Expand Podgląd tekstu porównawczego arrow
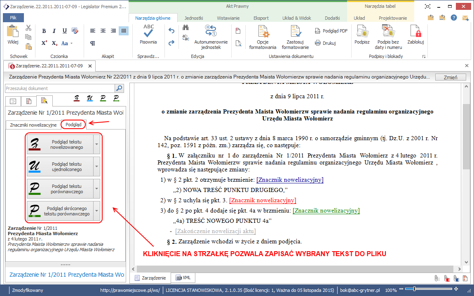The height and width of the screenshot is (296, 474). (97, 189)
